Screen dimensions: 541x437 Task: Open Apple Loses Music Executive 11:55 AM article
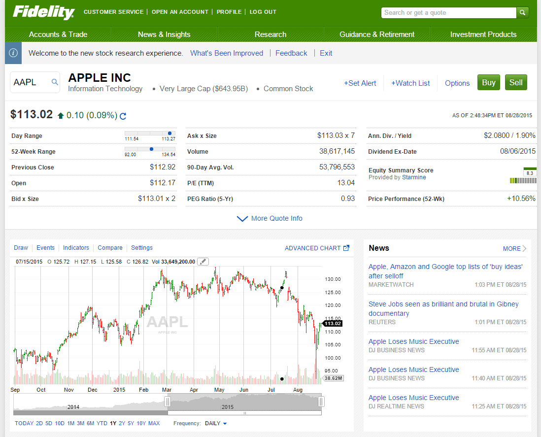click(x=414, y=341)
